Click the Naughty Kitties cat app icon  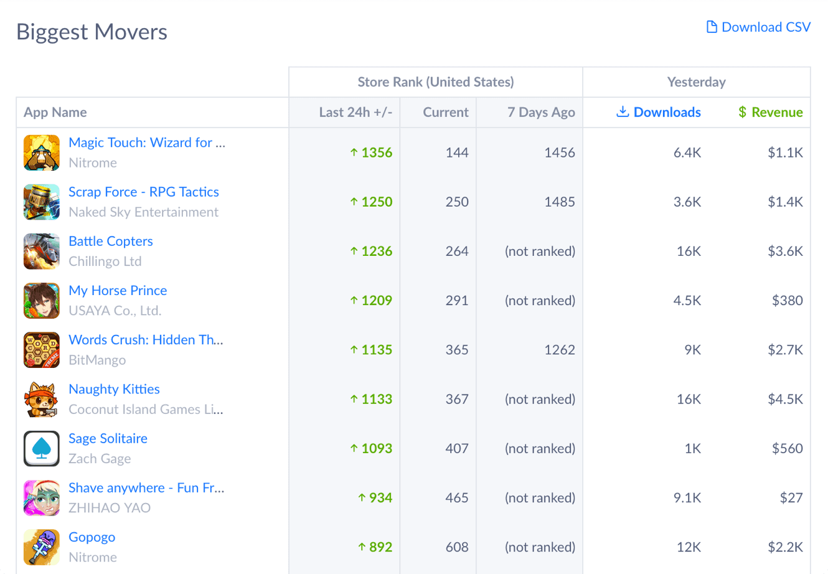click(42, 399)
